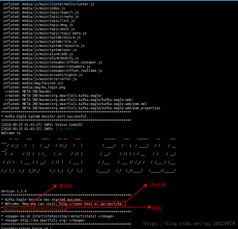Click the 'Welcome to' text
This screenshot has width=238, height=229.
coord(11,133)
